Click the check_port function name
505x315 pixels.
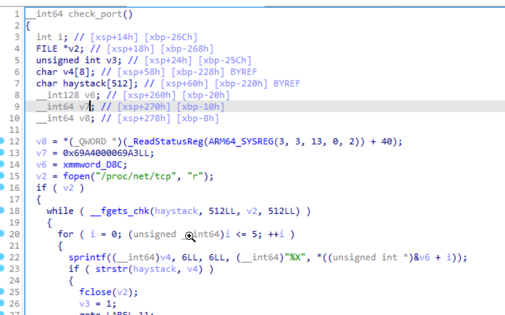pyautogui.click(x=96, y=15)
